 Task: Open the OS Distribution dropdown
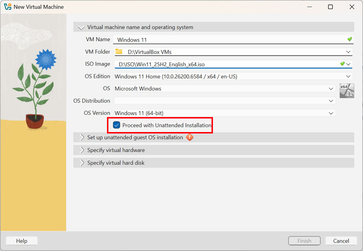(331, 101)
